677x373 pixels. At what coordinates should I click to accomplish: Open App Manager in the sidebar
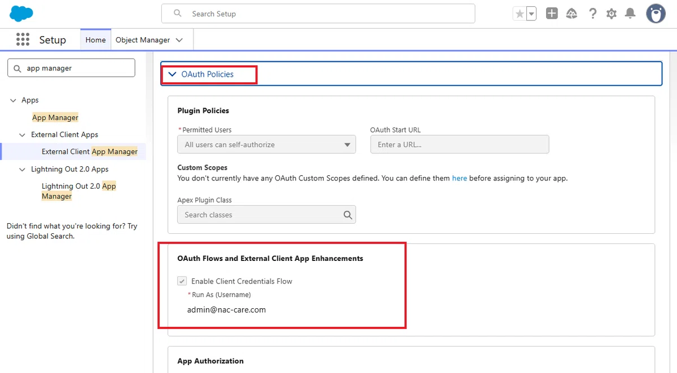[x=55, y=117]
